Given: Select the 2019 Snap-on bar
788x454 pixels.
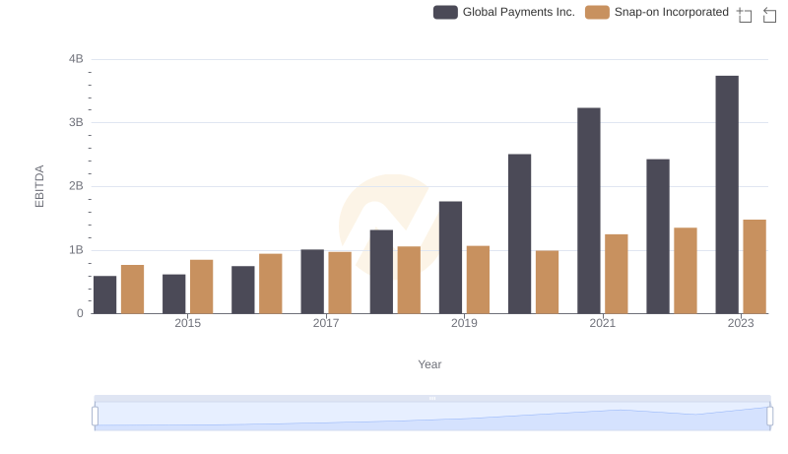Looking at the screenshot, I should [x=478, y=280].
